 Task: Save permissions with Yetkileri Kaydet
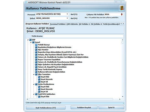[84, 108]
